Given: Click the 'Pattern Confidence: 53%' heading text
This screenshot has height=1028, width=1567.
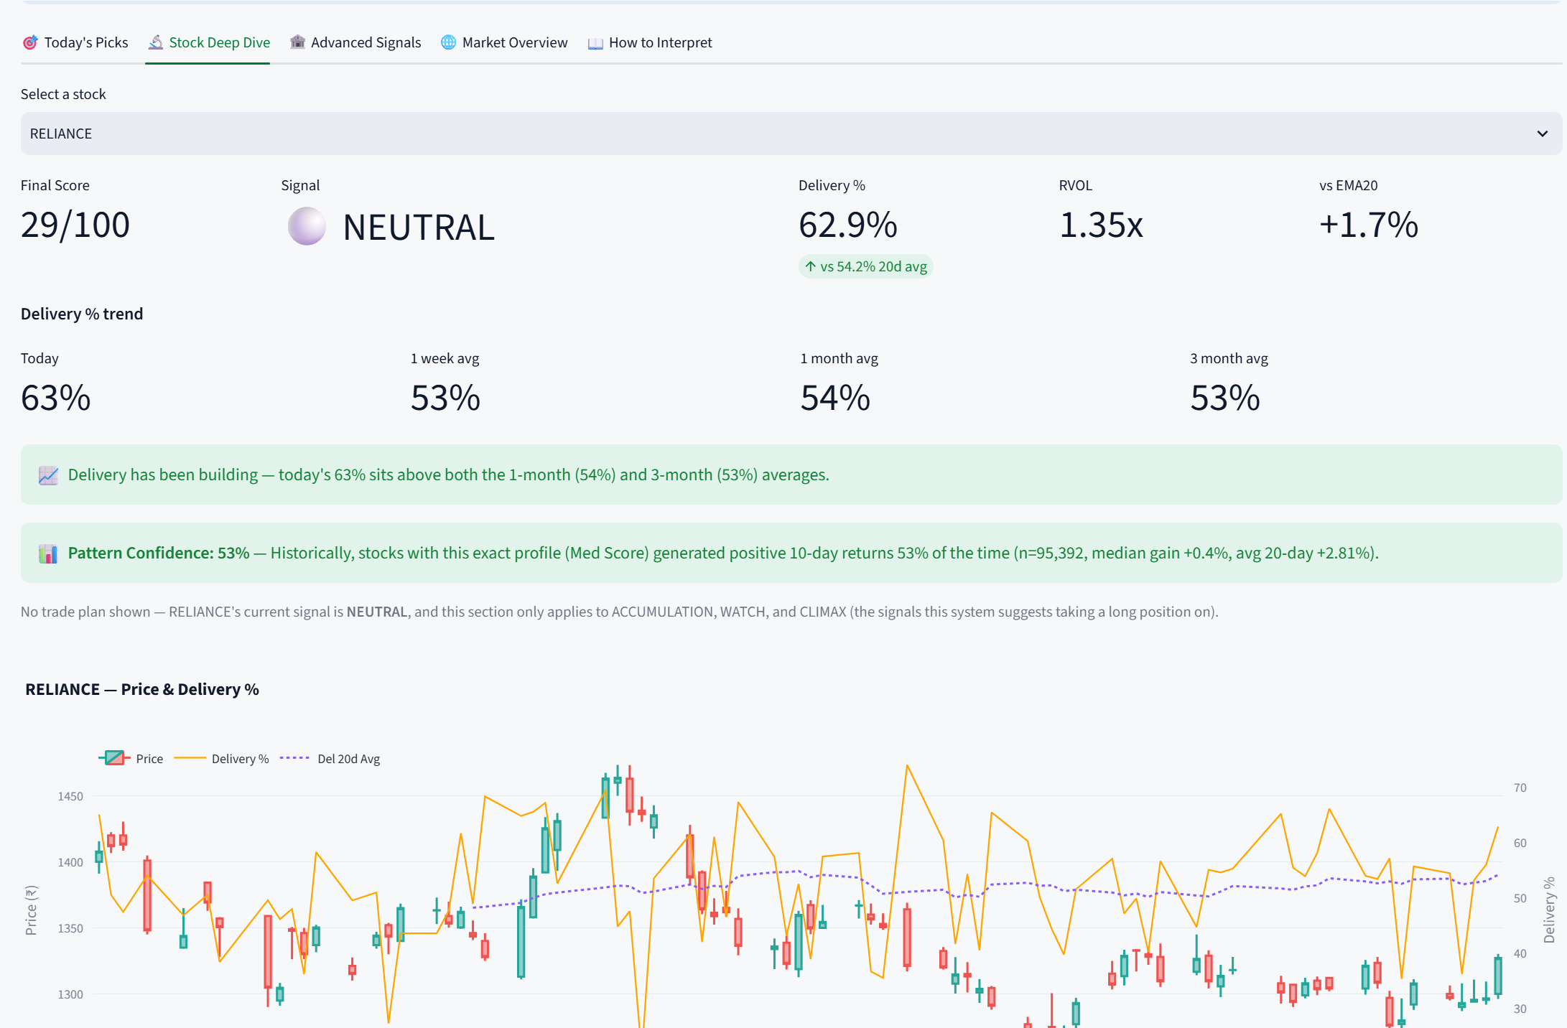Looking at the screenshot, I should [x=159, y=553].
